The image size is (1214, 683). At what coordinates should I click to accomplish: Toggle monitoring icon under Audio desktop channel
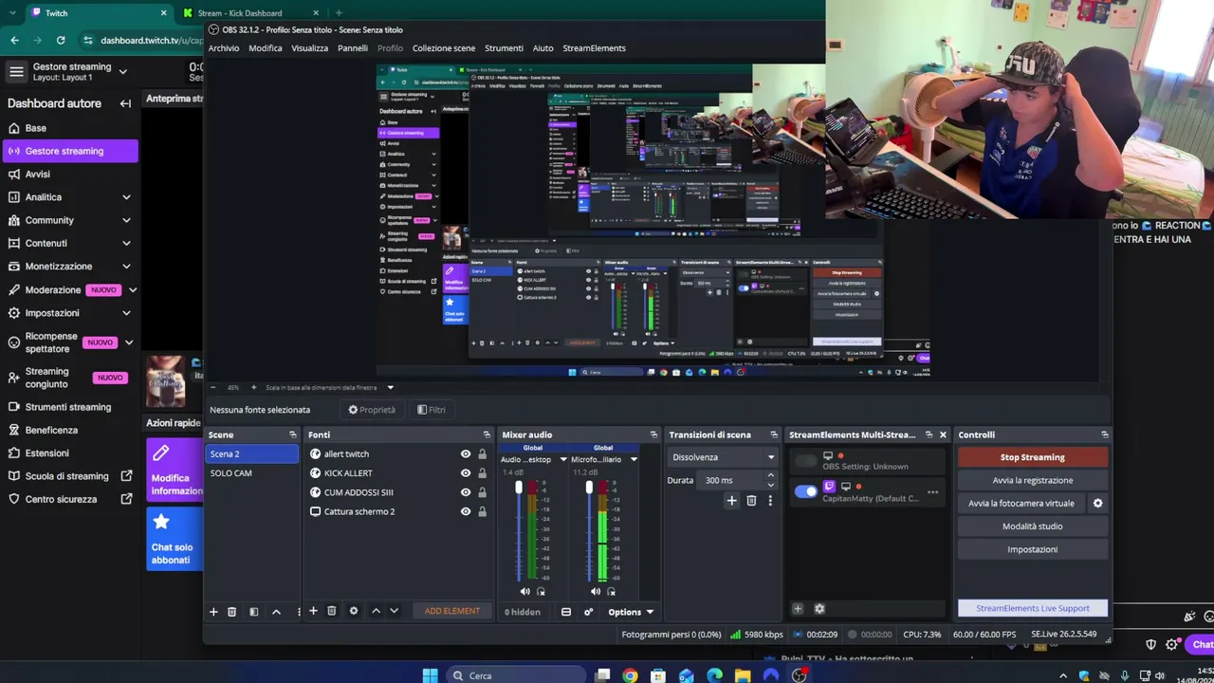point(541,591)
